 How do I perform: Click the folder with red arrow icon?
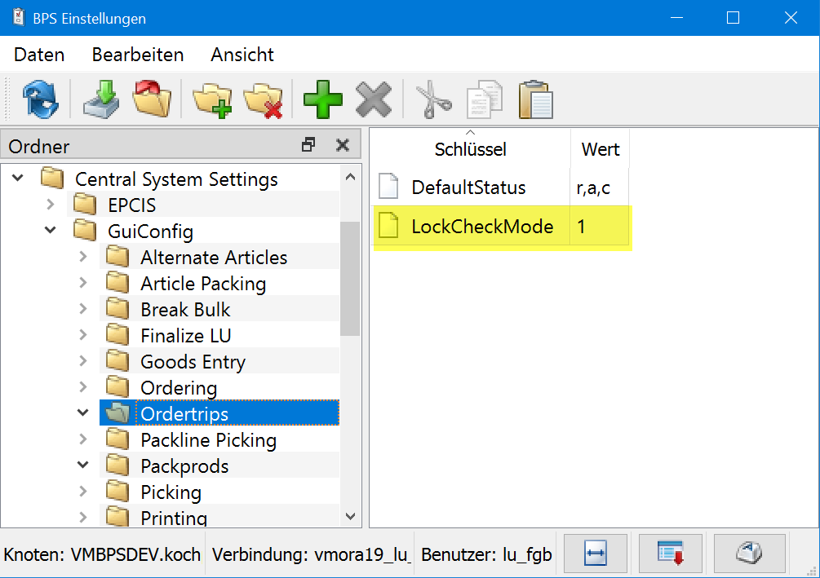(152, 99)
